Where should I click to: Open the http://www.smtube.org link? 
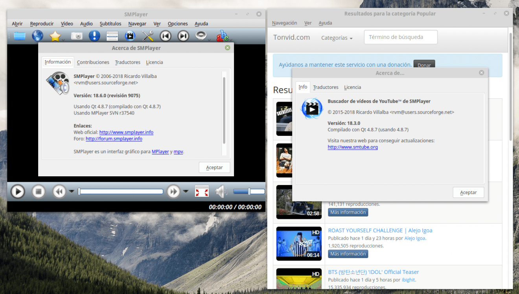click(353, 147)
